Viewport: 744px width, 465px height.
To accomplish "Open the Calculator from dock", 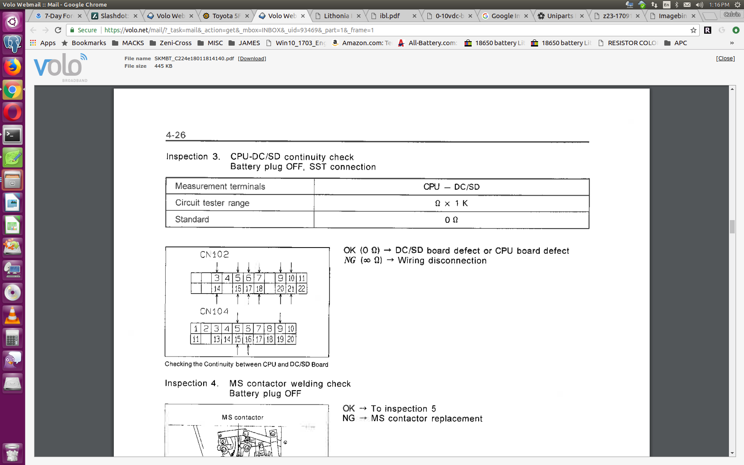I will 12,338.
